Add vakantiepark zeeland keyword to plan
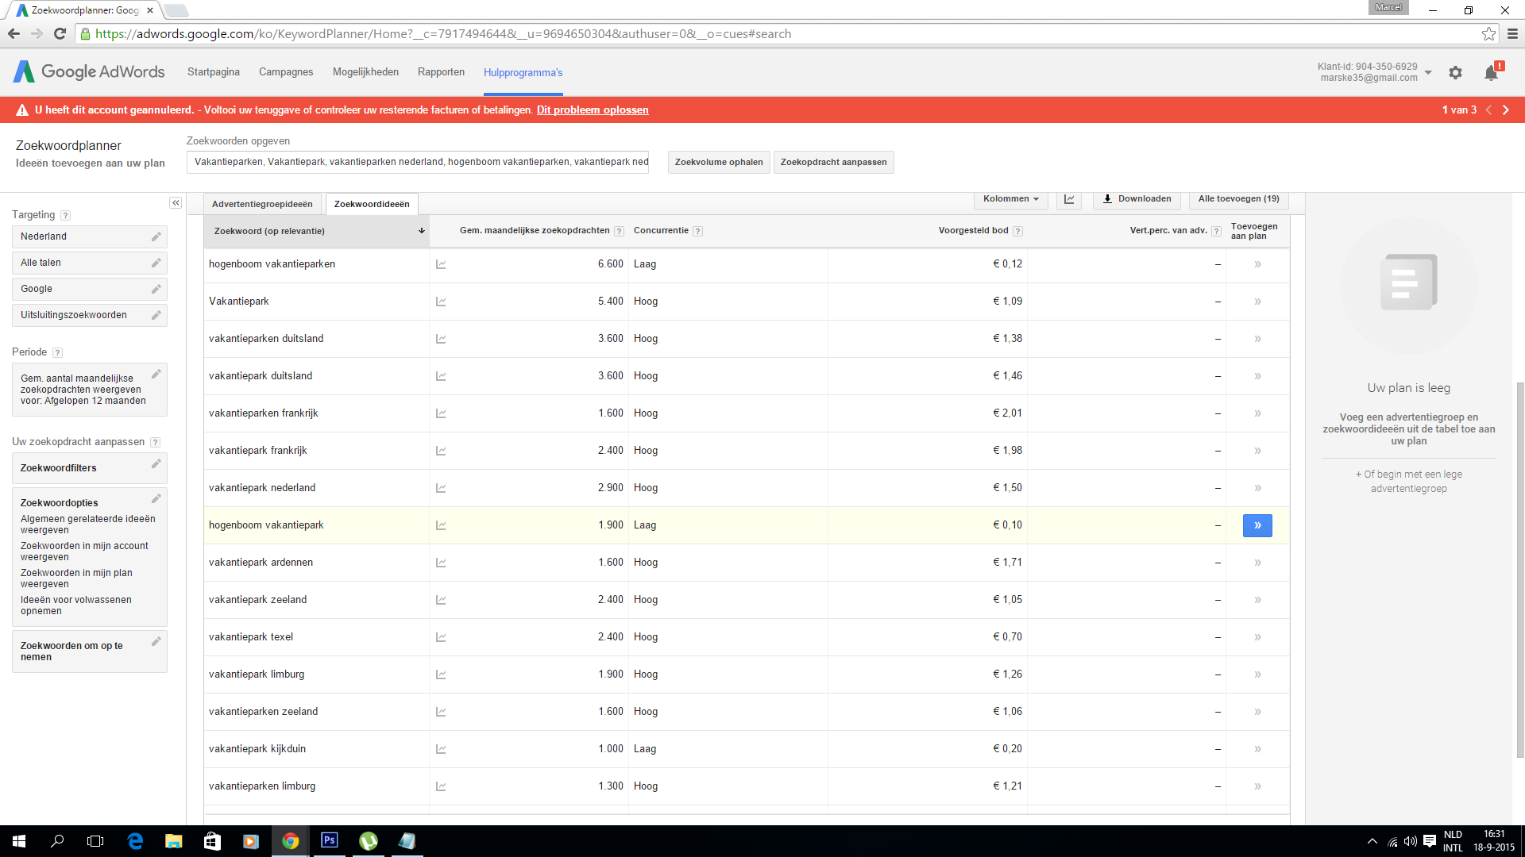The width and height of the screenshot is (1525, 857). pos(1257,600)
